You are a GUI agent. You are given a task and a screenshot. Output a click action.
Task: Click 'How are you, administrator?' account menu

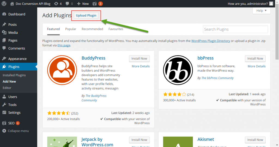pyautogui.click(x=248, y=4)
